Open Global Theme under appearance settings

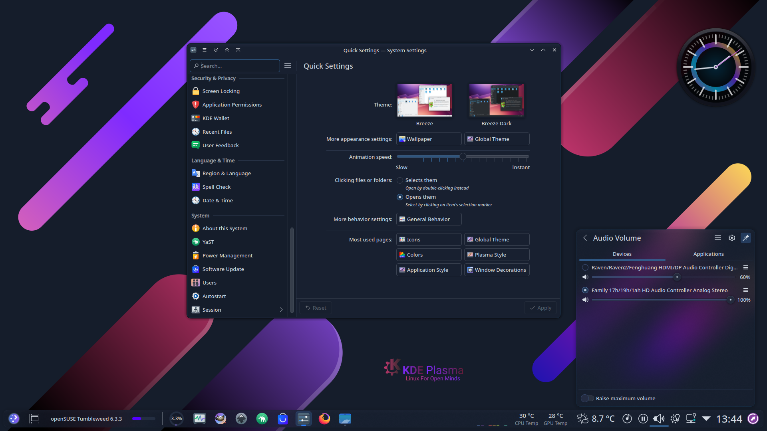[x=497, y=139]
